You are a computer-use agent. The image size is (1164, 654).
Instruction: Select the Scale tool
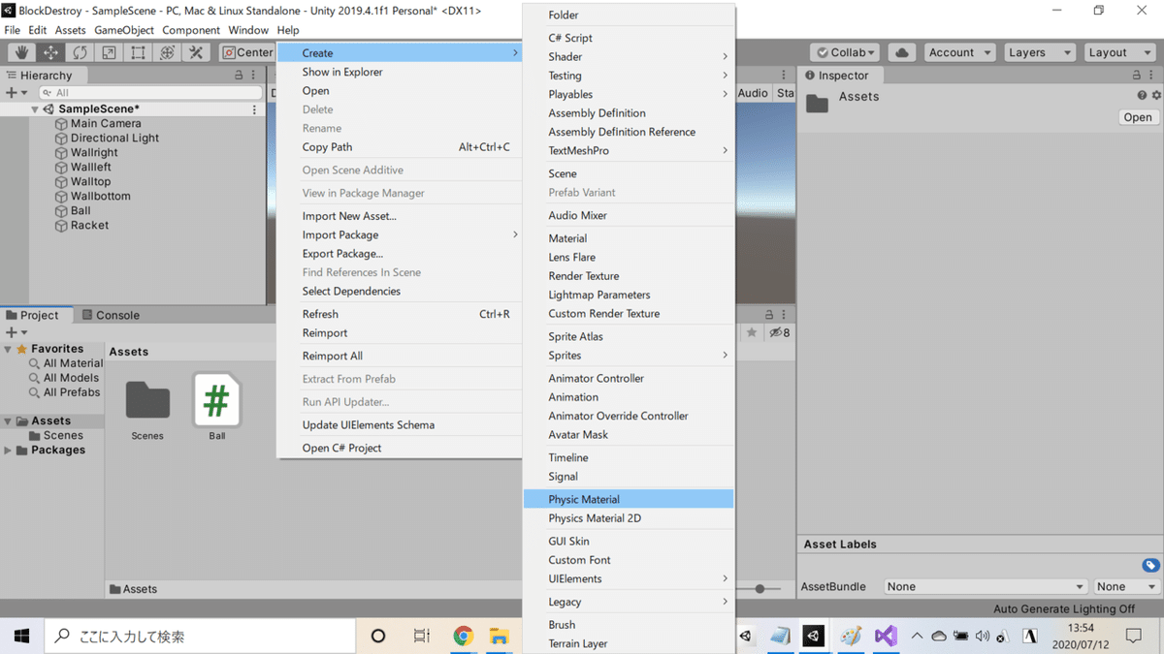(109, 52)
